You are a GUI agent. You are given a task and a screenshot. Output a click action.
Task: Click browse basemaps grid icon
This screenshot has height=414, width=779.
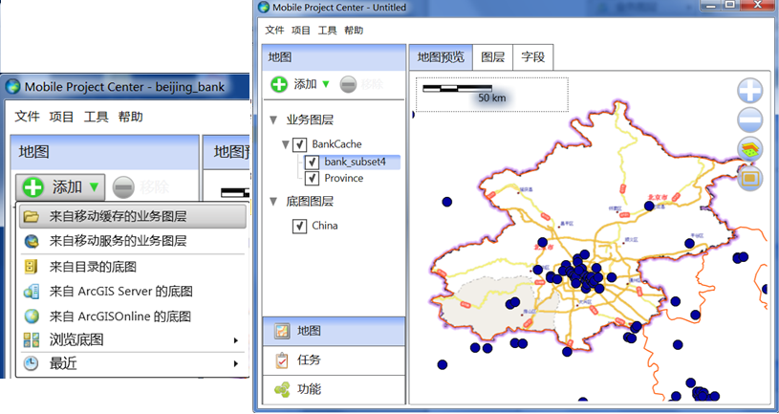32,340
